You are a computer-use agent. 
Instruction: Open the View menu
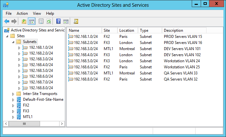click(37, 13)
